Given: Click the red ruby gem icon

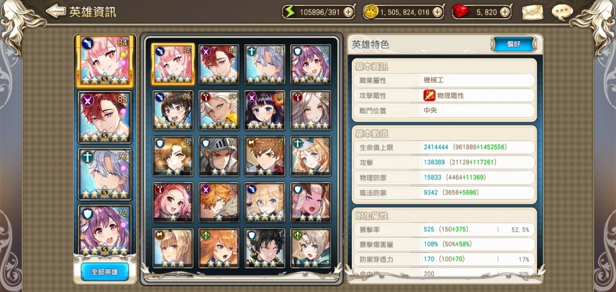Looking at the screenshot, I should (x=460, y=12).
